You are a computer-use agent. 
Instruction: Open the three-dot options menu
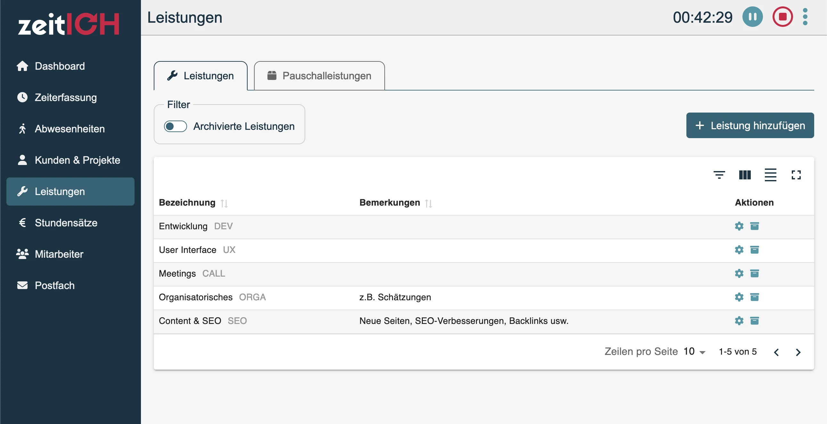(805, 17)
